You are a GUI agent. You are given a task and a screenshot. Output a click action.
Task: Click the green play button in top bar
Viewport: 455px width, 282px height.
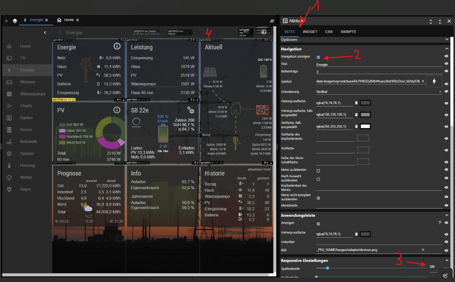(7, 21)
